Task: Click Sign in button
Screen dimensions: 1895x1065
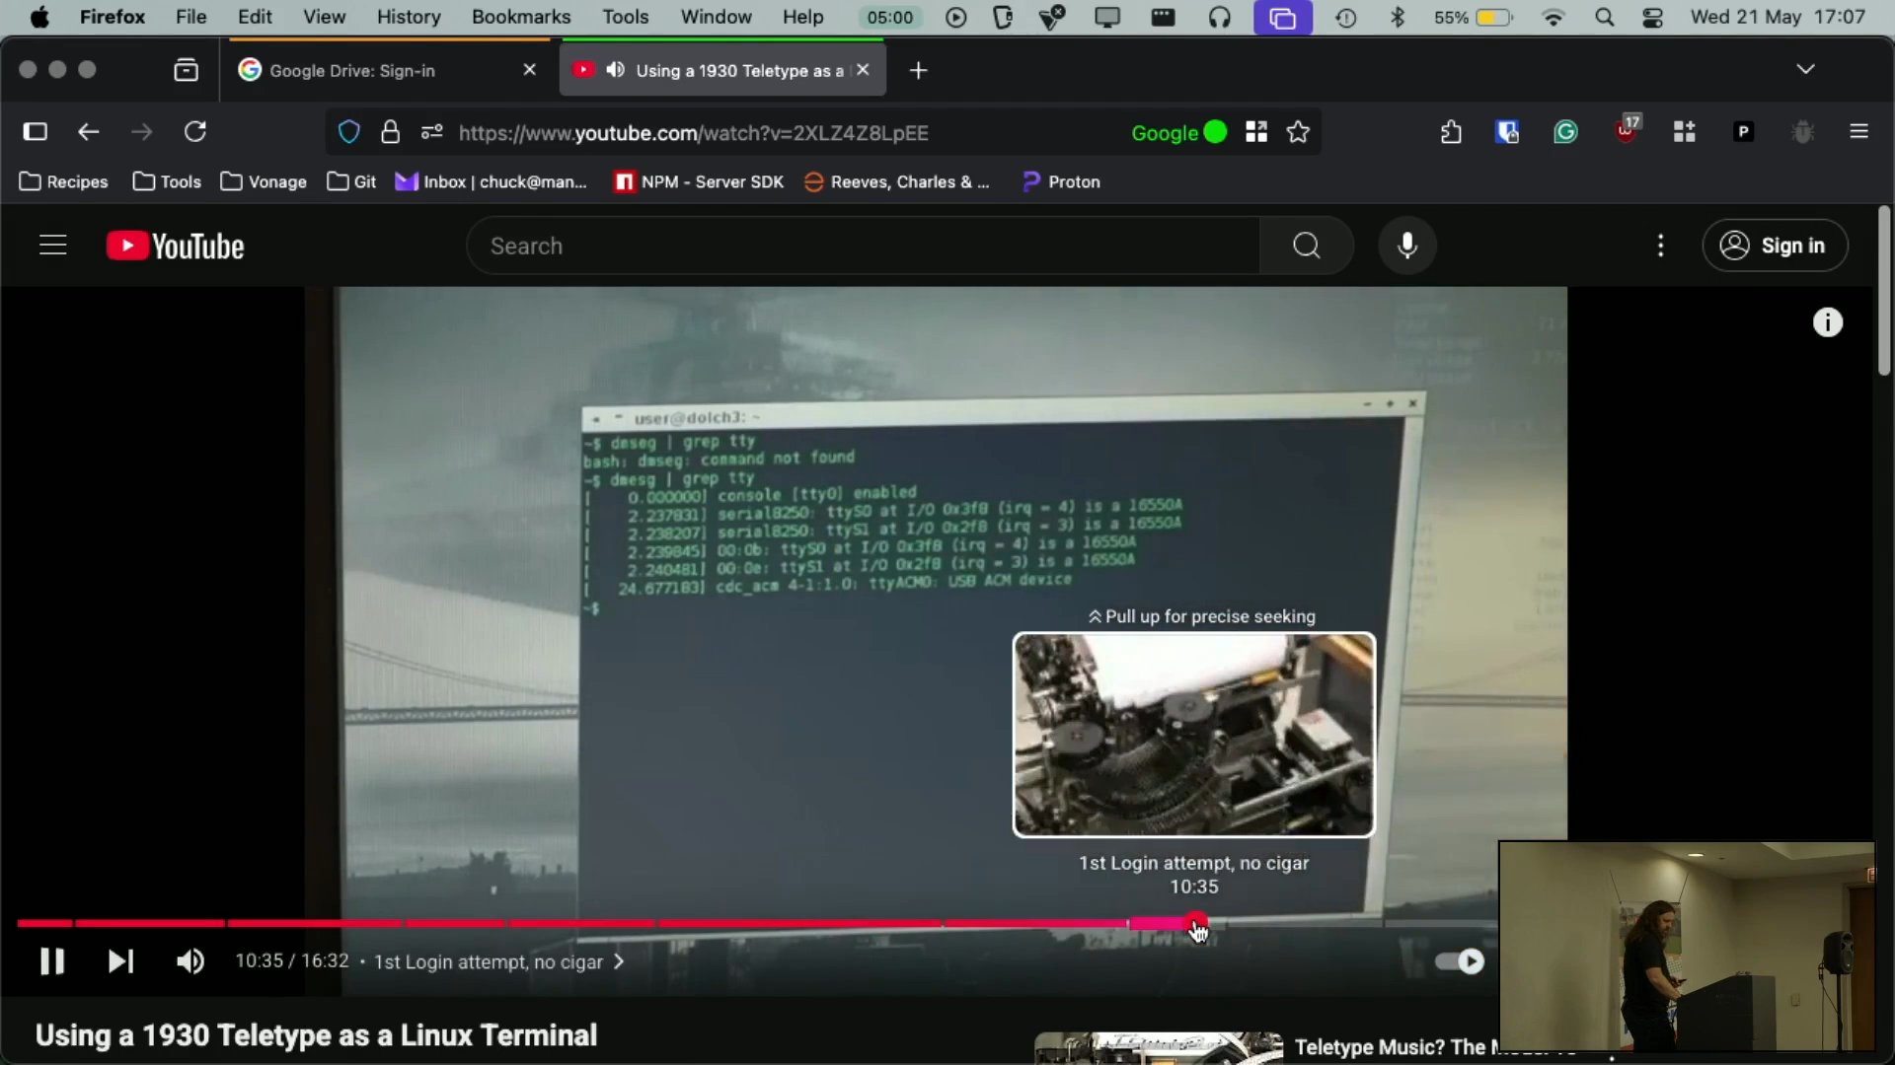Action: point(1775,246)
